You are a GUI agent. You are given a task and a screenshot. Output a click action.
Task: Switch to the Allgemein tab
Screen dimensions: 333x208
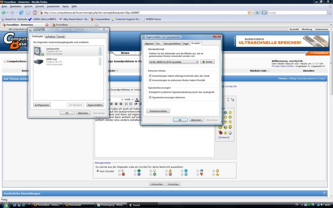(149, 44)
